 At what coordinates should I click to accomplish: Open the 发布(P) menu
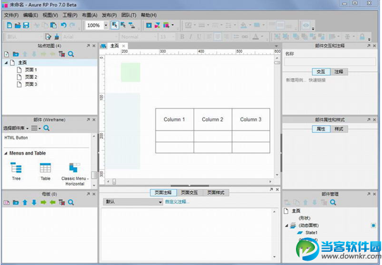(110, 15)
